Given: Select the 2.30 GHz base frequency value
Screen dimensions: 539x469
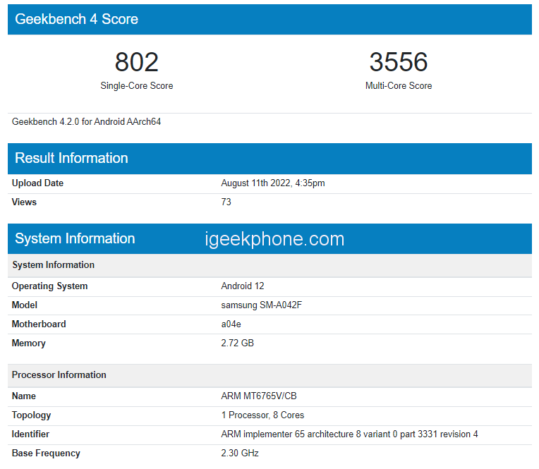Looking at the screenshot, I should click(x=240, y=453).
